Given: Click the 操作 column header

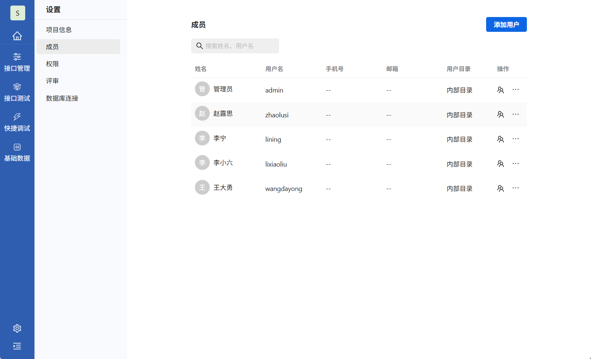Looking at the screenshot, I should tap(503, 69).
